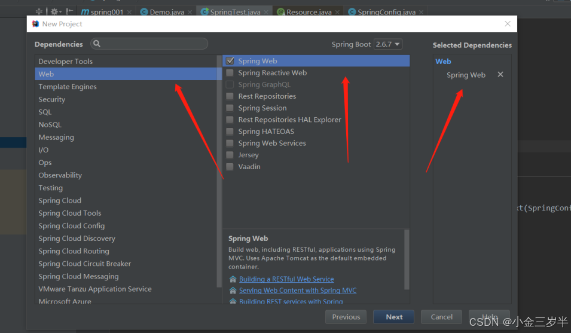Select the I/O category
571x333 pixels.
126,150
